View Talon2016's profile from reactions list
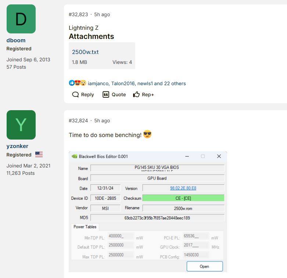 pos(123,83)
